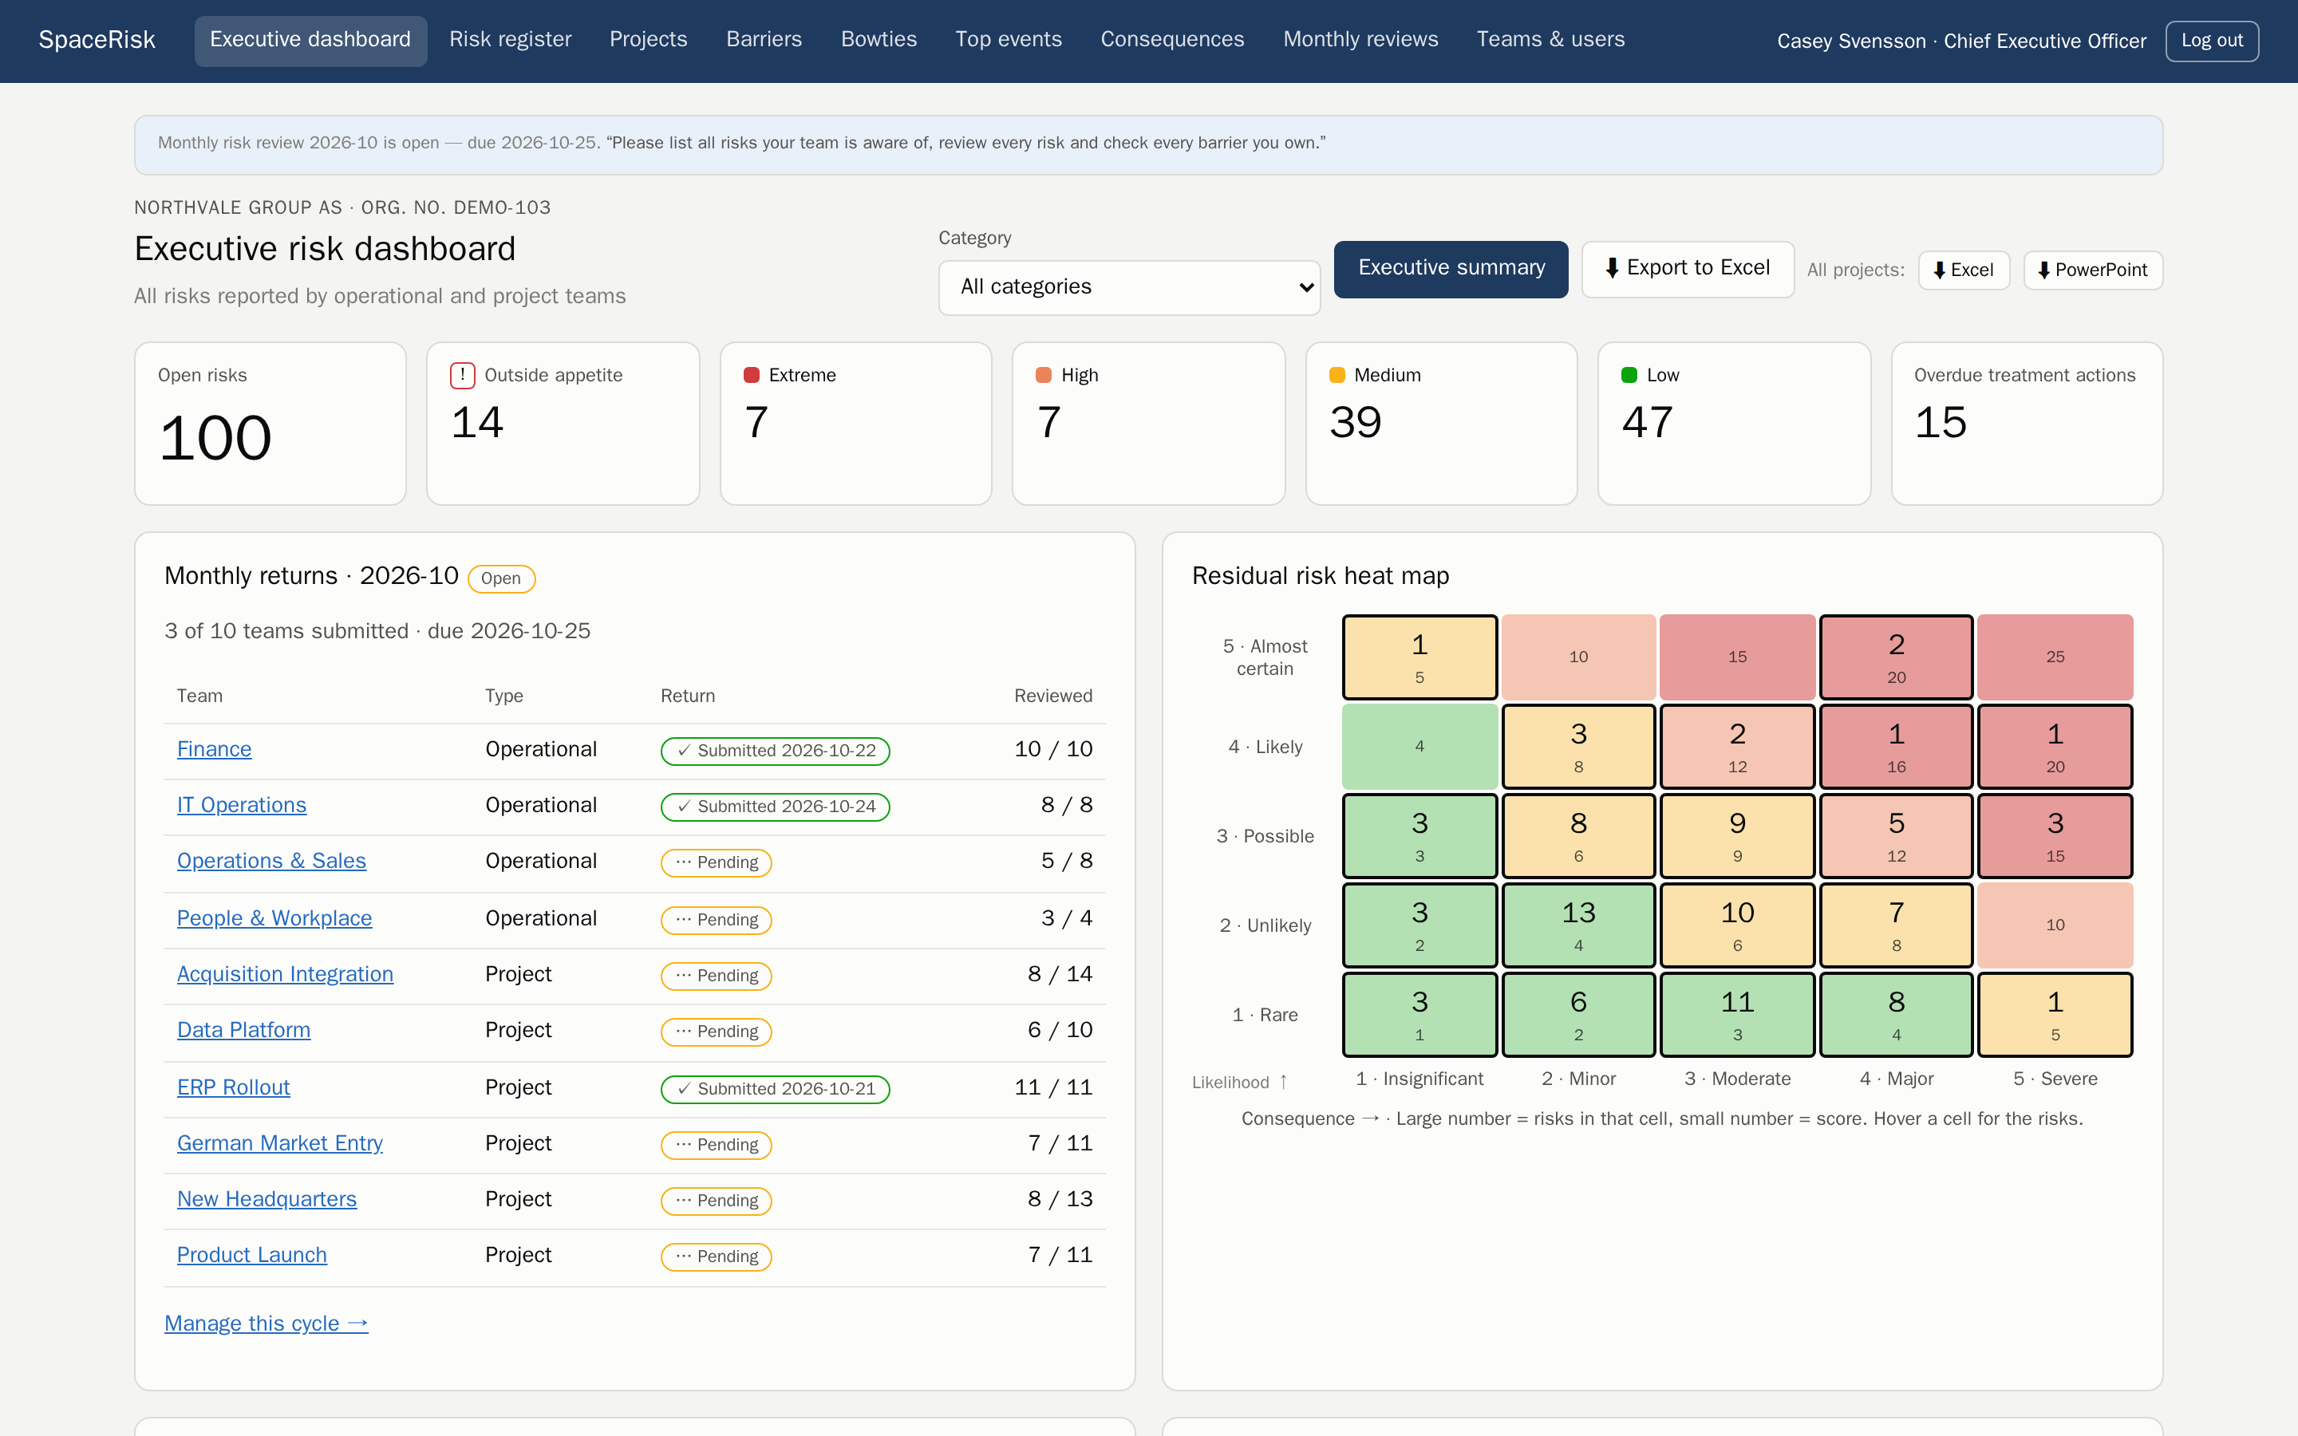Select heat map cell with 11 risks
Viewport: 2298px width, 1436px height.
point(1737,1014)
